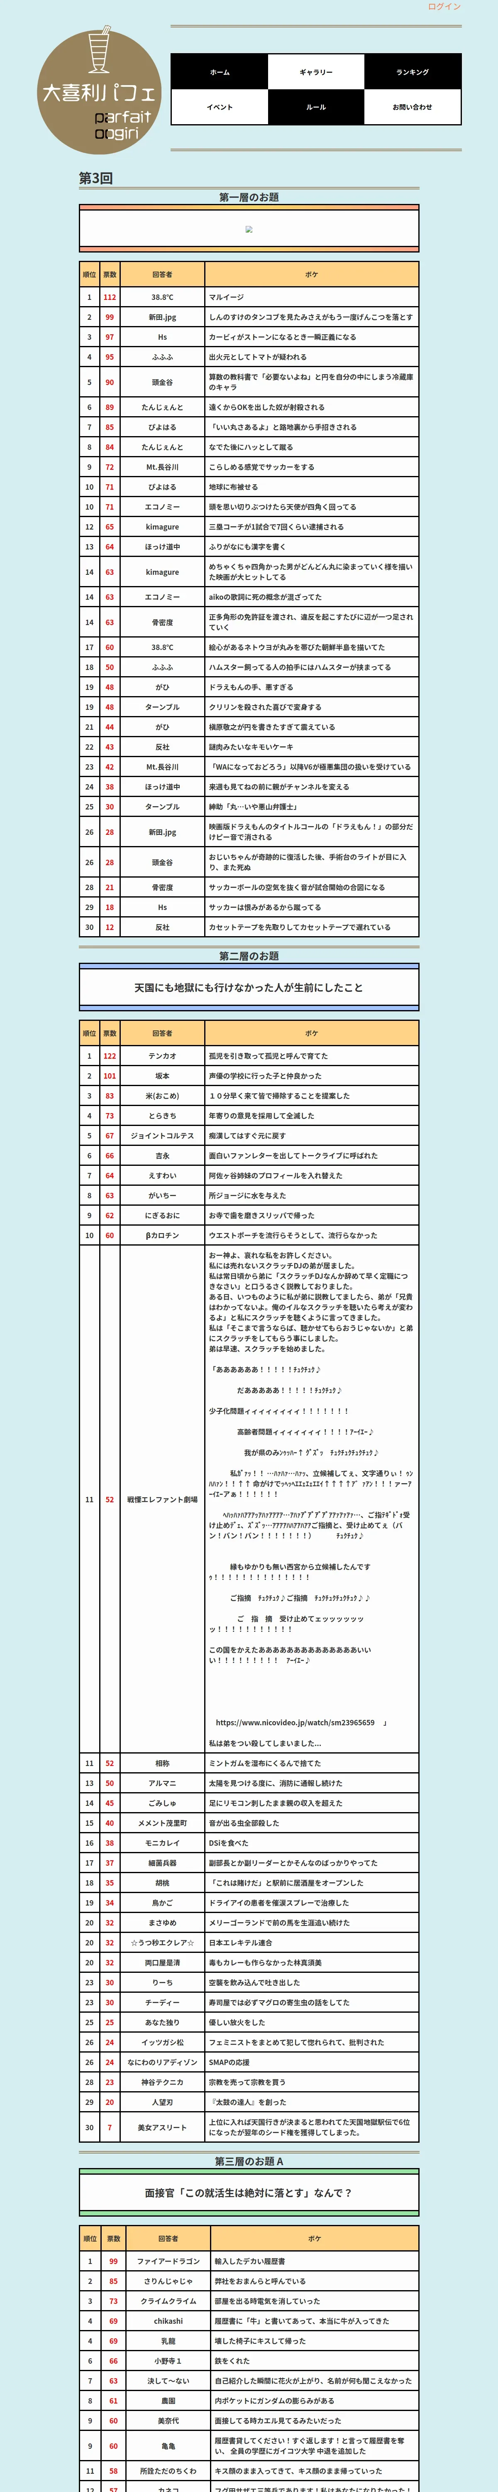Click the answer DSiを食べた

[228, 1843]
